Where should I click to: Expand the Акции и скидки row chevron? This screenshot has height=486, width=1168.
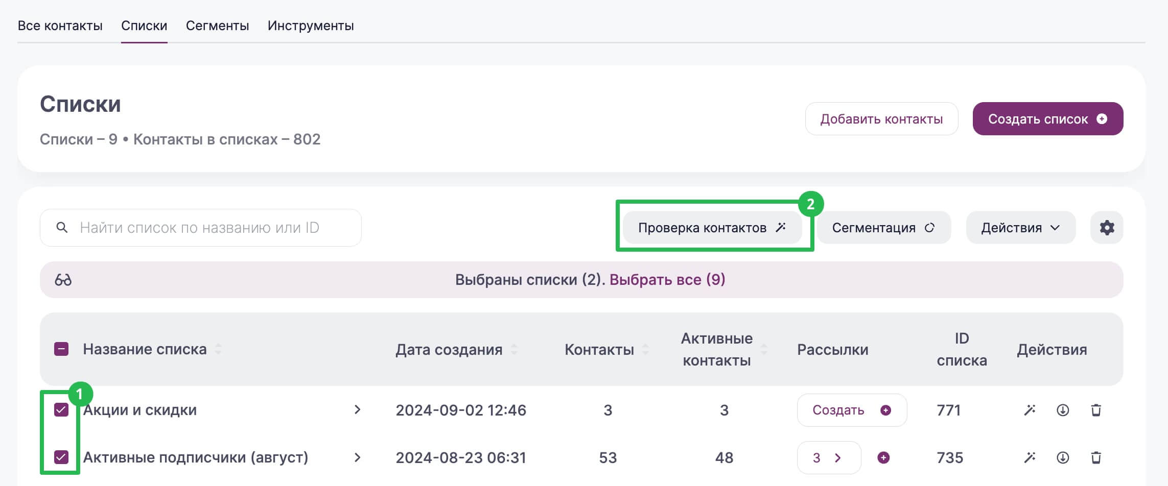click(358, 410)
